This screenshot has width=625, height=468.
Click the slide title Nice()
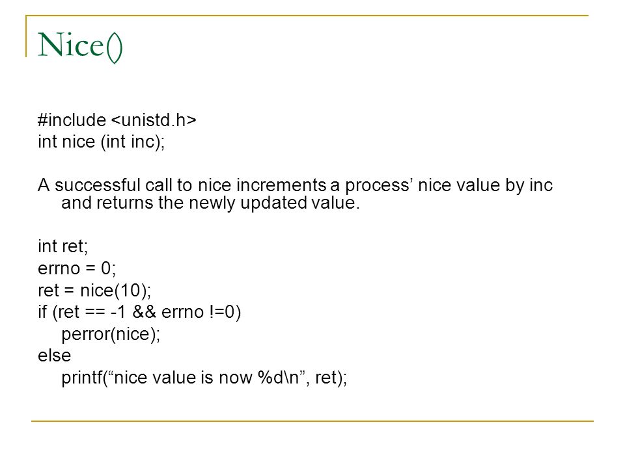pyautogui.click(x=80, y=46)
